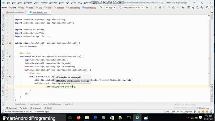
Task: Toggle the inspections eye icon above the scrollbar
Action: [209, 16]
